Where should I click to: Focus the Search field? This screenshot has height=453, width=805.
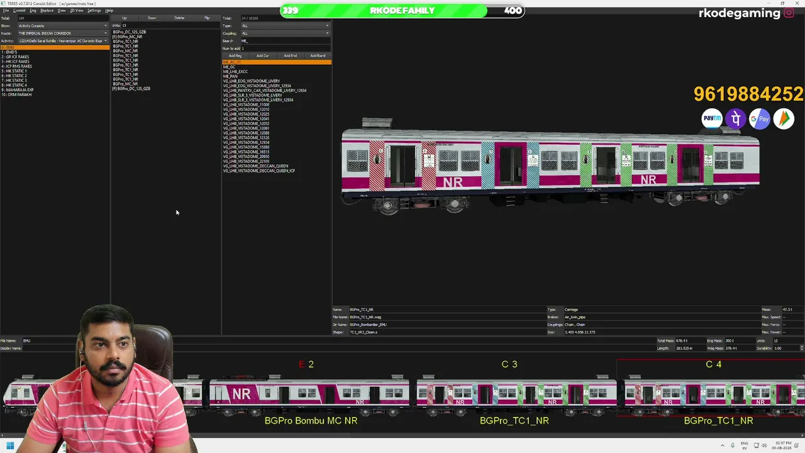[x=285, y=41]
